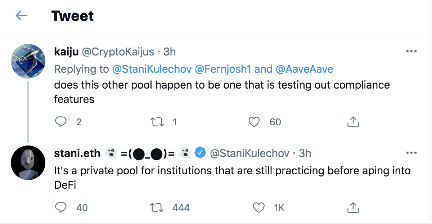Reply to stani.eth's private pool tweet
Viewport: 432px width, 224px height.
[x=61, y=207]
